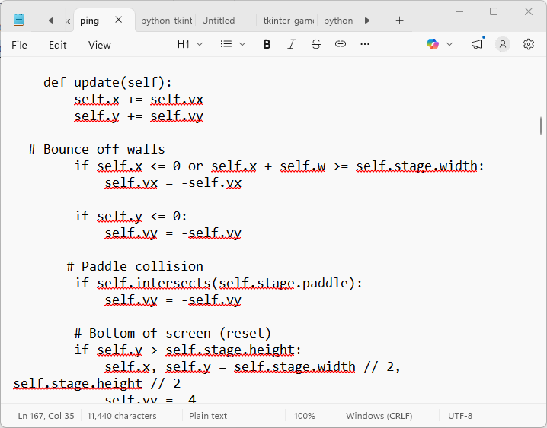This screenshot has height=428, width=547.
Task: Click the Windows (CRLF) line ending
Action: (x=379, y=416)
